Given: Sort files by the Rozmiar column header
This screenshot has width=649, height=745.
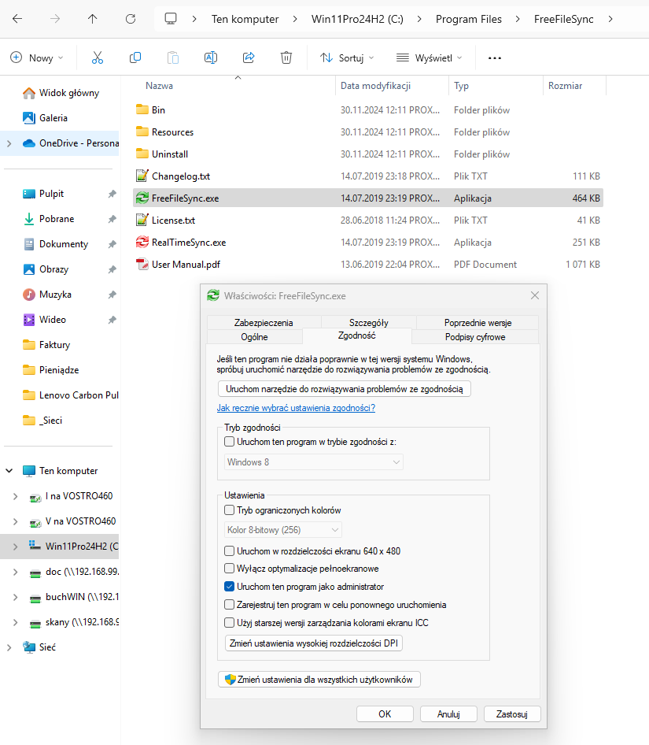Looking at the screenshot, I should [565, 86].
